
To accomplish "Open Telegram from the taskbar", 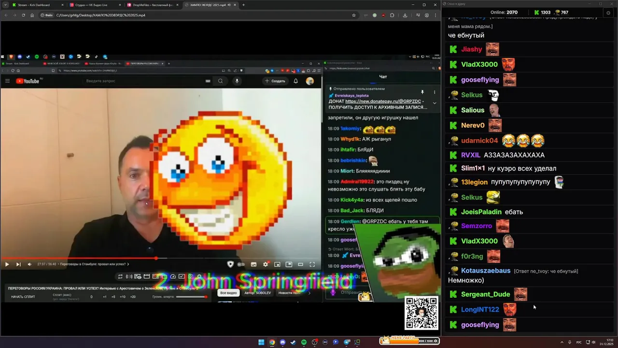I will click(x=346, y=342).
